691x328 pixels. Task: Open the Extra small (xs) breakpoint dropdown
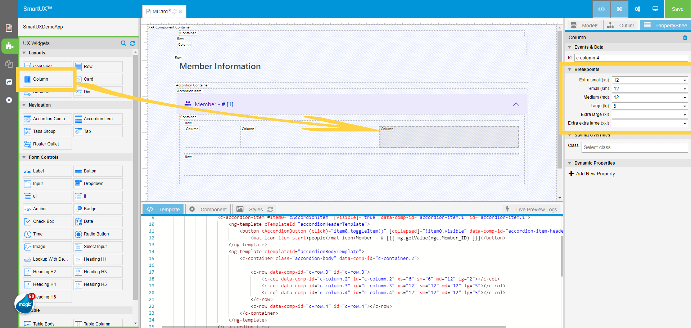pyautogui.click(x=650, y=80)
